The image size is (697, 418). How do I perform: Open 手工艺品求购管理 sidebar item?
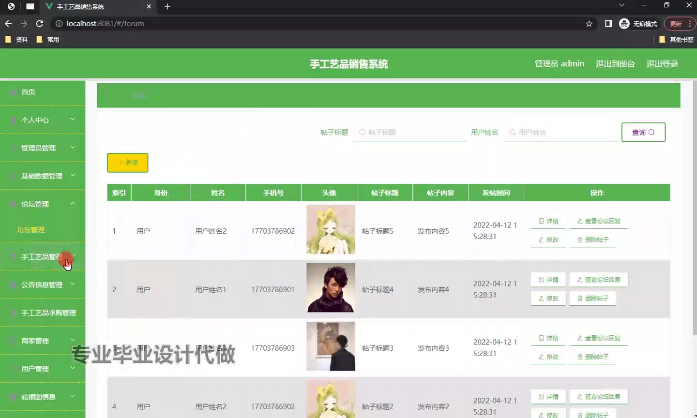pos(43,313)
